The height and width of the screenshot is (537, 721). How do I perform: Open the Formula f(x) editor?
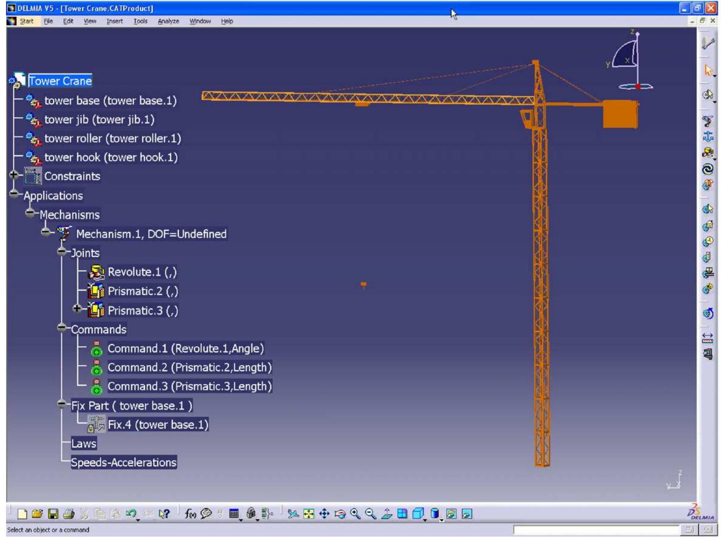[191, 514]
